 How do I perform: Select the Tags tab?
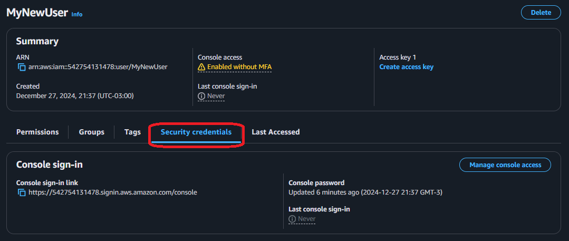(x=132, y=132)
